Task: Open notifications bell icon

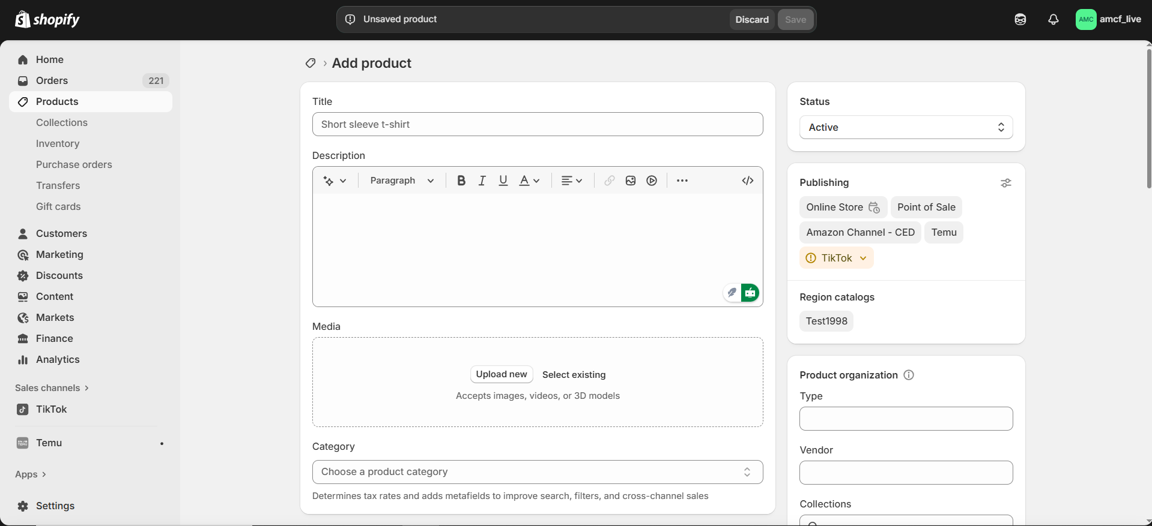Action: tap(1053, 19)
